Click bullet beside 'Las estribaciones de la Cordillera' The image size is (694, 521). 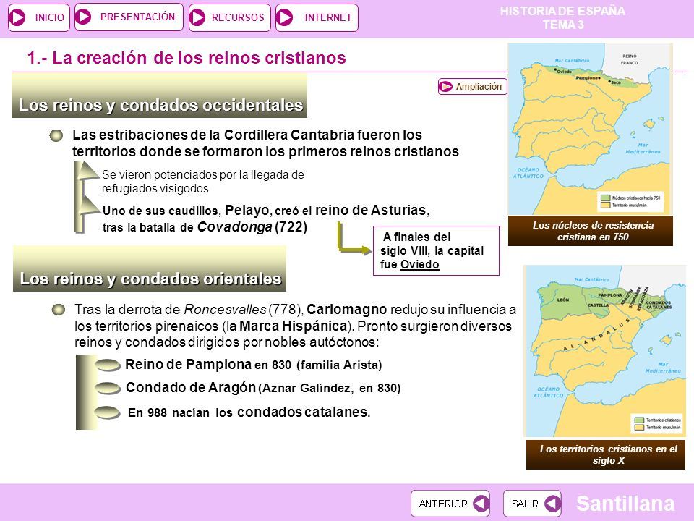point(56,135)
